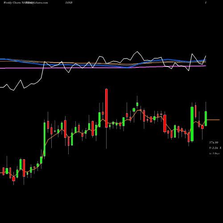Click the "Weekly Charts" title text
The height and width of the screenshot is (223, 223).
12,3
